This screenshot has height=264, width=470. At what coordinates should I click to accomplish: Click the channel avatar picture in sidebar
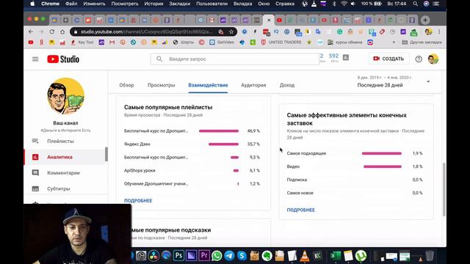pyautogui.click(x=65, y=96)
